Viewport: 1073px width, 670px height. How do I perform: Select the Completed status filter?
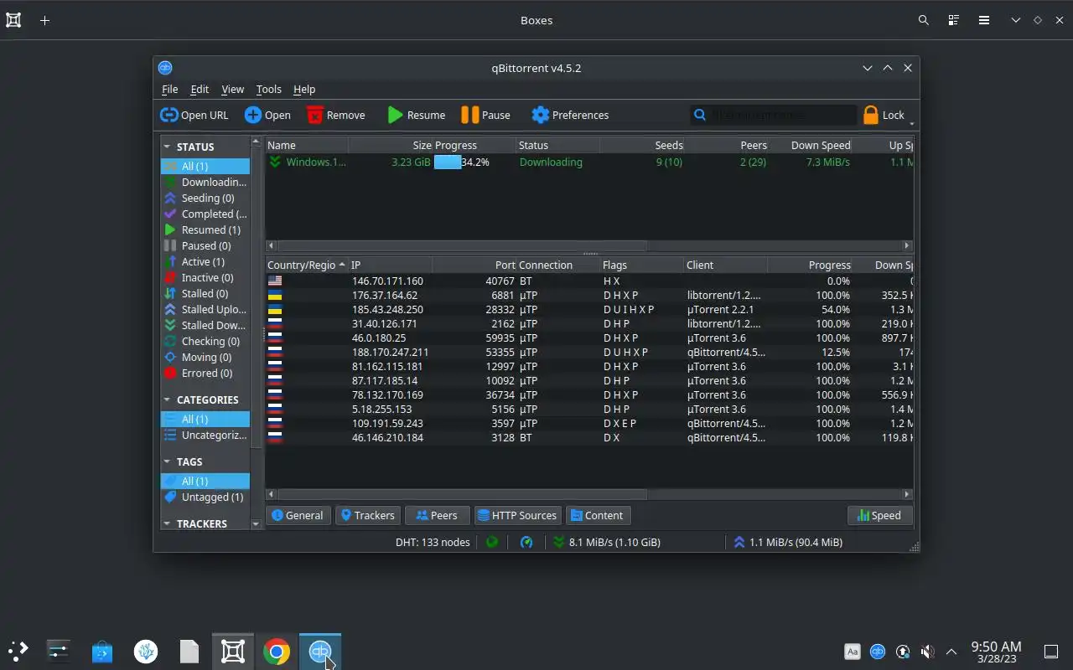click(205, 214)
